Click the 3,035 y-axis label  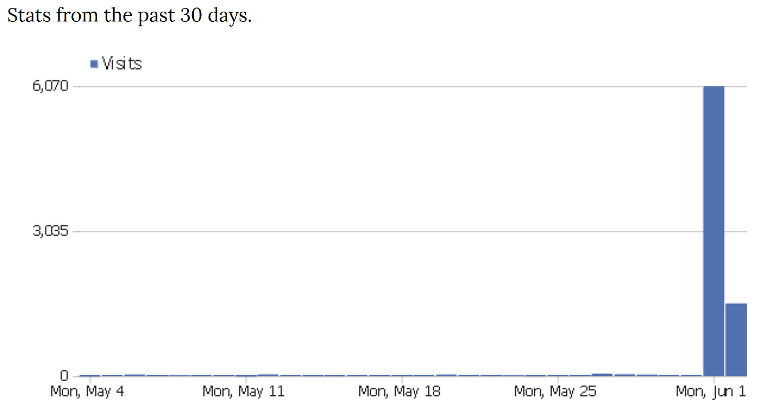51,231
